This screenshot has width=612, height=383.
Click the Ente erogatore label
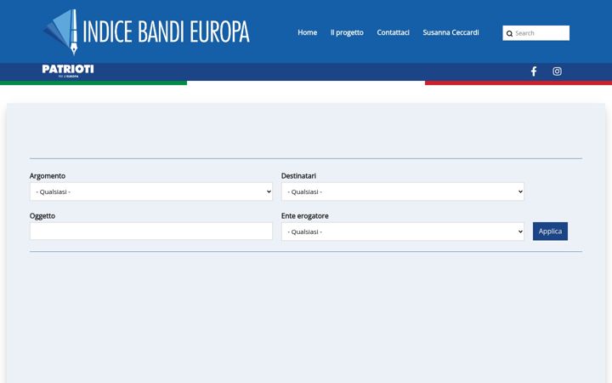305,215
